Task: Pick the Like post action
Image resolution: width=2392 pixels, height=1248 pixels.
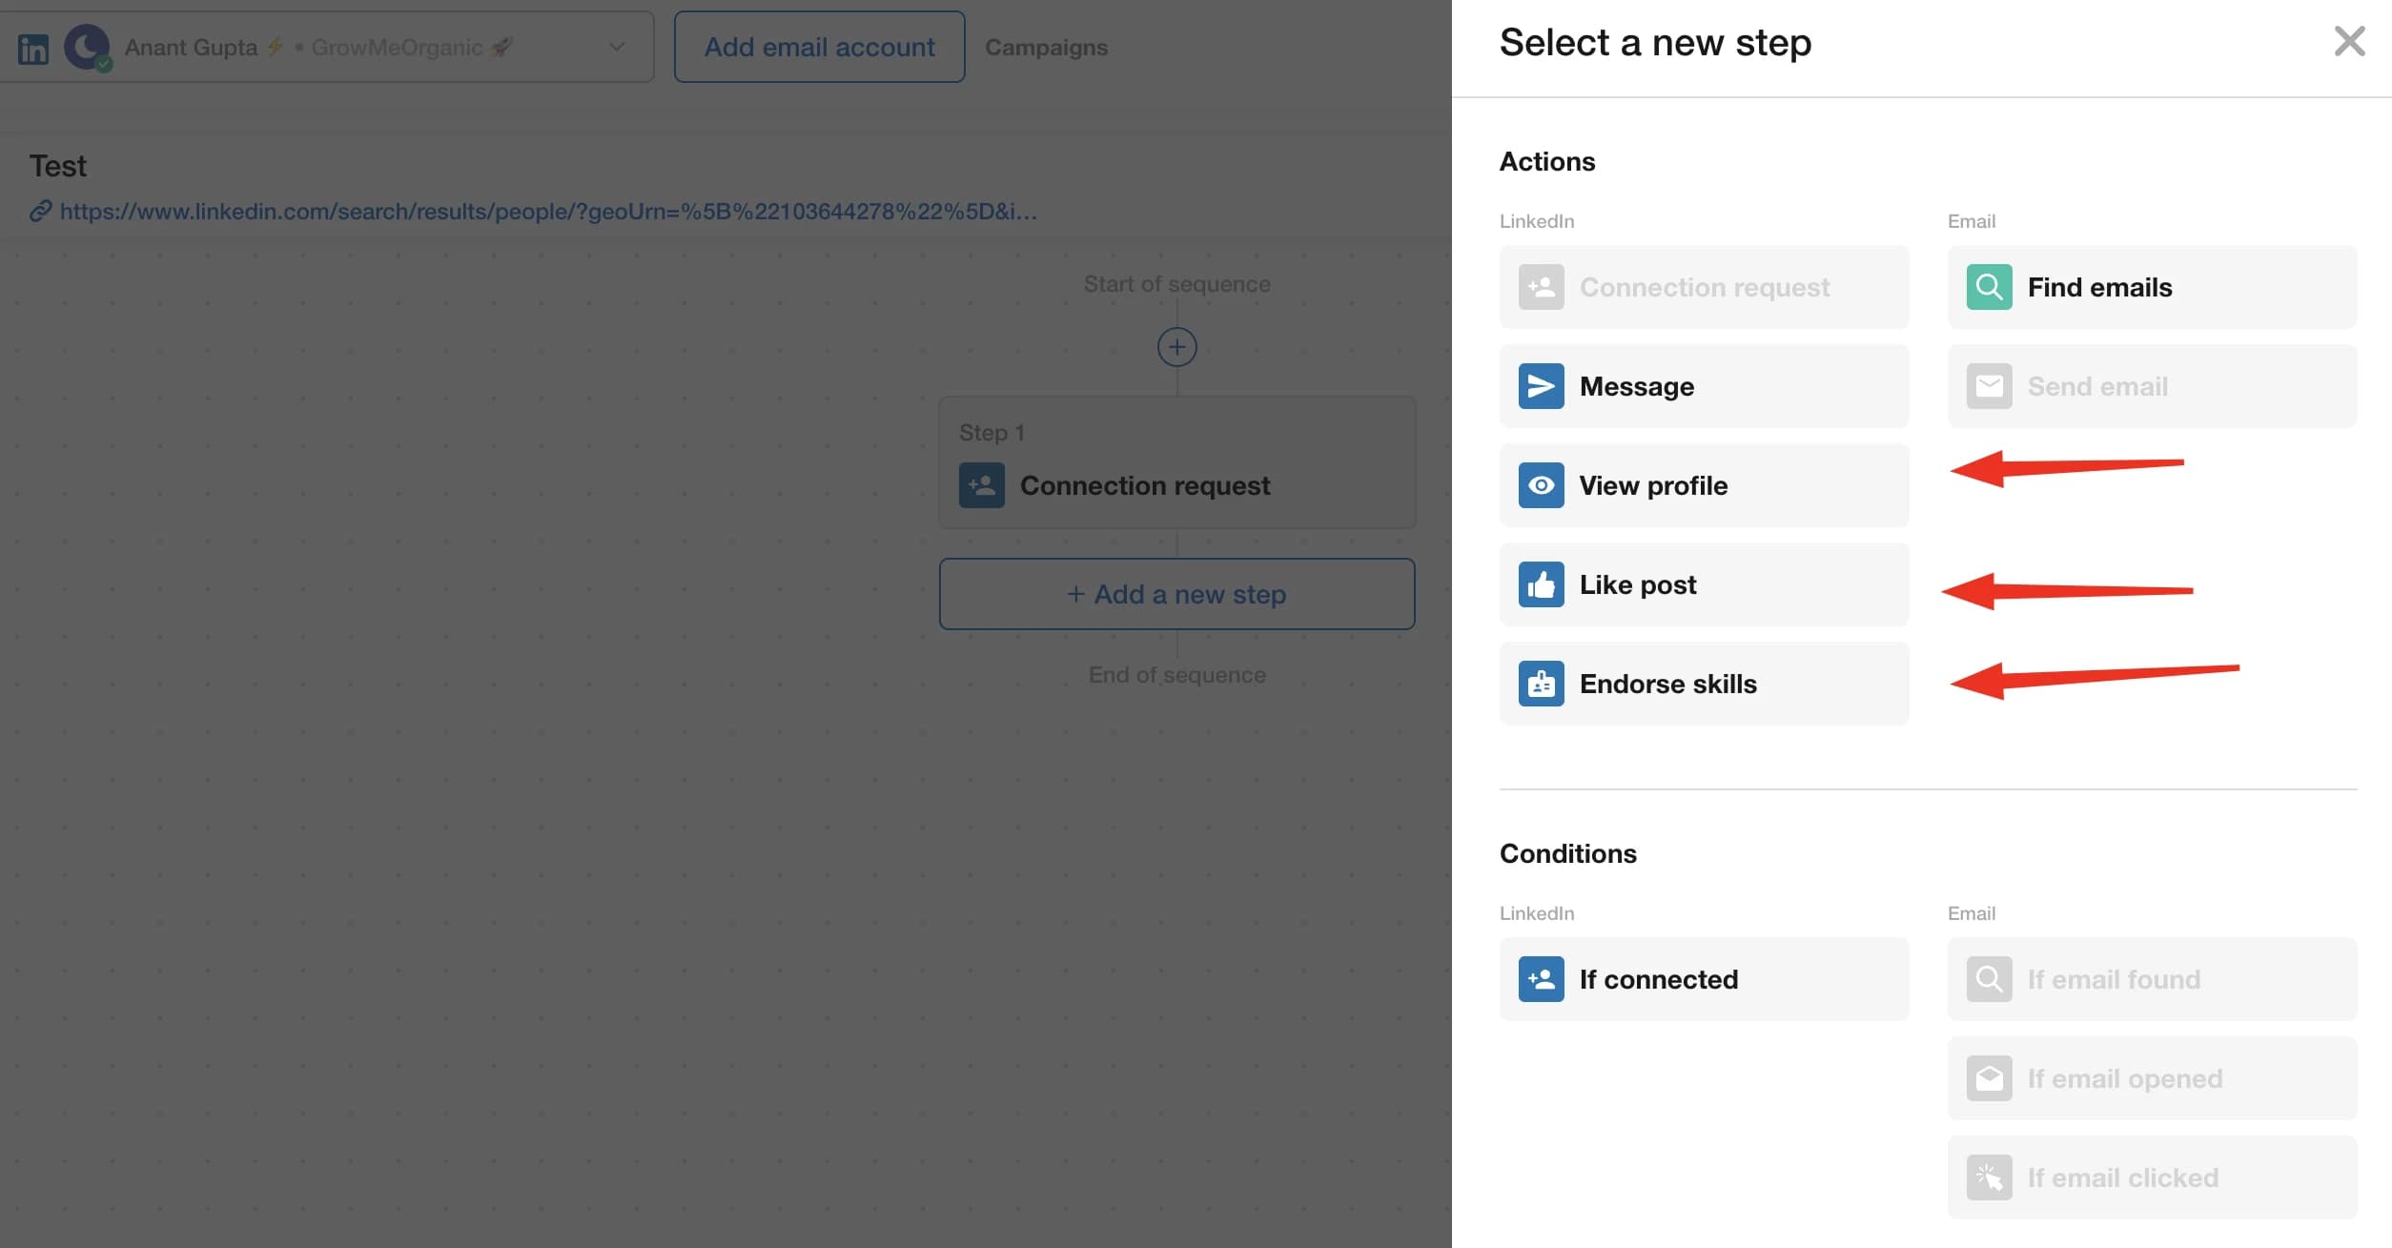Action: [1703, 584]
